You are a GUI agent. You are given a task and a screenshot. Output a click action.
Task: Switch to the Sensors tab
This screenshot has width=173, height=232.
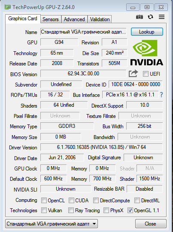(x=51, y=19)
